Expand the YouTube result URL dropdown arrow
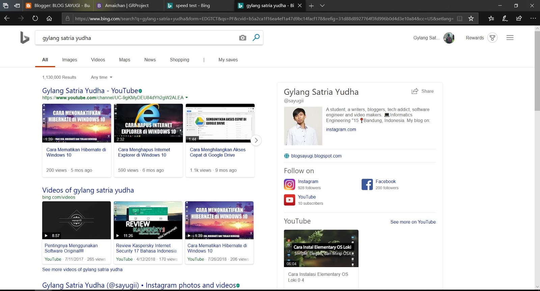This screenshot has height=291, width=540. [187, 98]
